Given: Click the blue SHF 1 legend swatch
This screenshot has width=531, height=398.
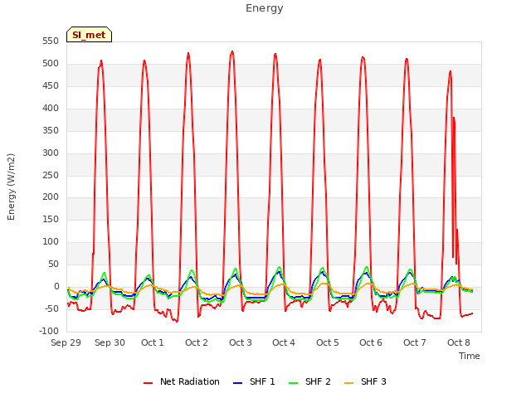Looking at the screenshot, I should (238, 383).
